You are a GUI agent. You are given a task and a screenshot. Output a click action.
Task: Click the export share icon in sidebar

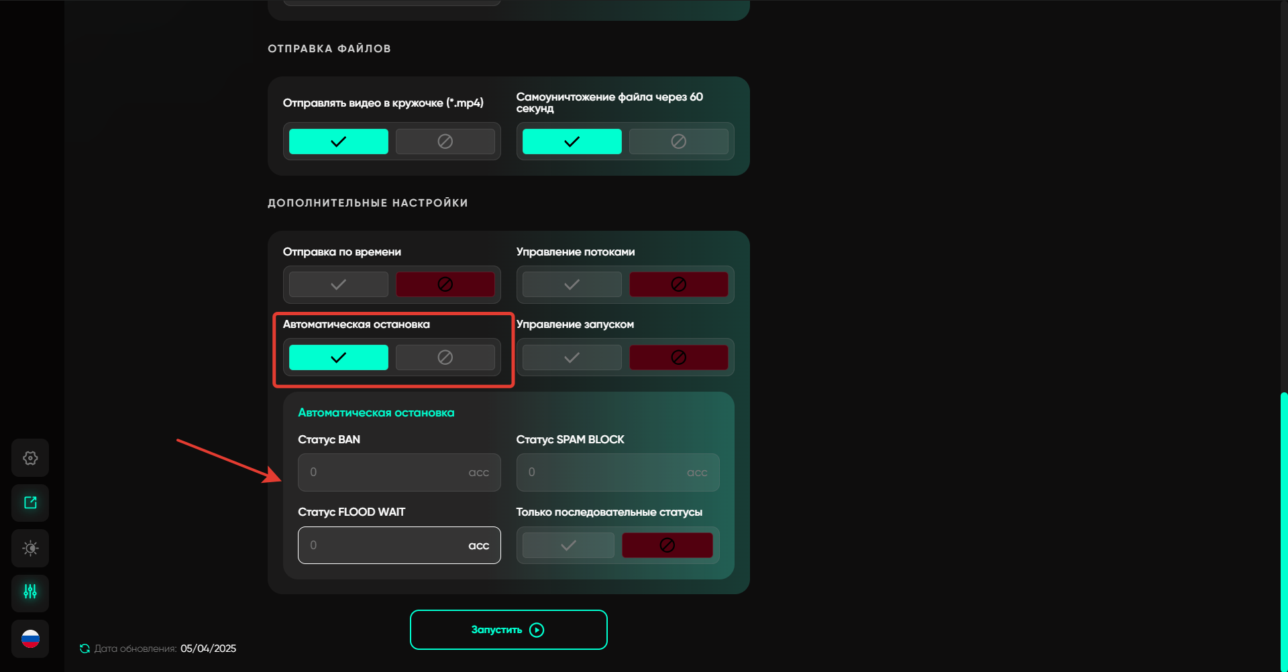(30, 503)
